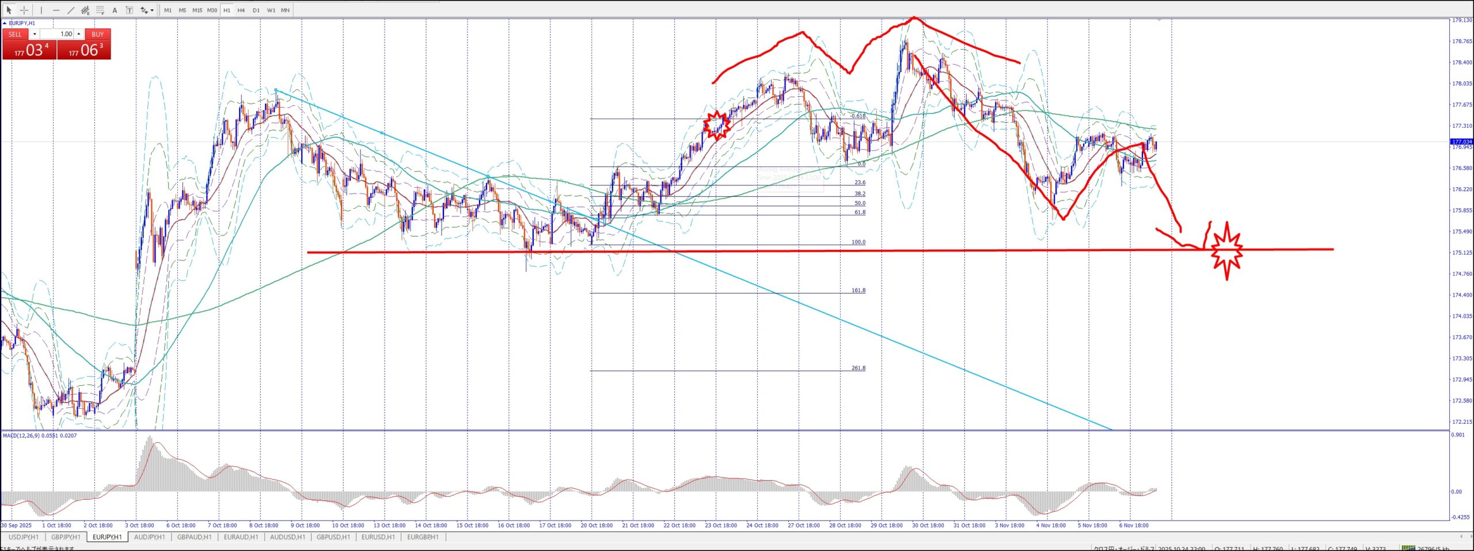Image resolution: width=1474 pixels, height=551 pixels.
Task: Set timeframe to D1 daily
Action: [256, 10]
